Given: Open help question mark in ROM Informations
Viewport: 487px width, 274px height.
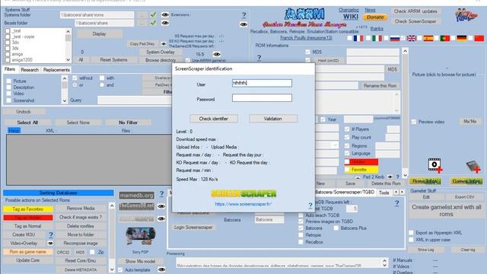Looking at the screenshot, I should pos(259,58).
